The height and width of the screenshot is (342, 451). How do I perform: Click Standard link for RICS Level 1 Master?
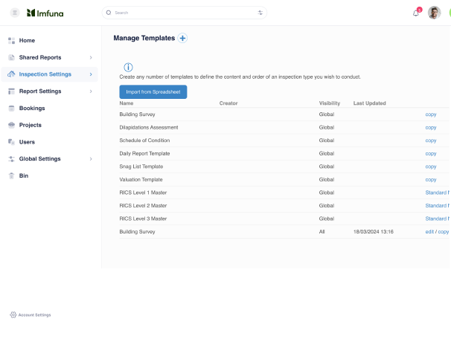coord(437,193)
